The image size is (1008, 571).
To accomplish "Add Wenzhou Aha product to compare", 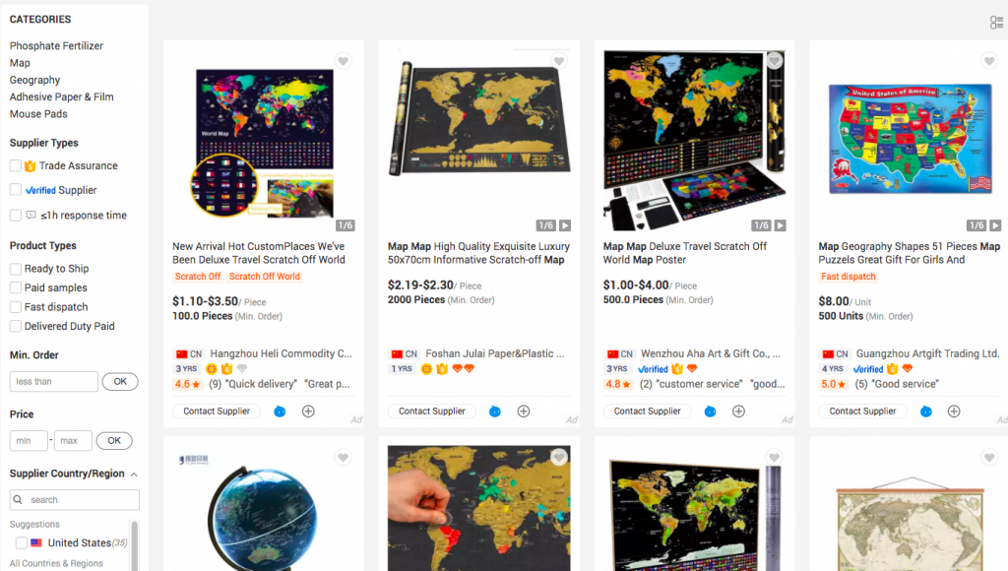I will (x=738, y=412).
